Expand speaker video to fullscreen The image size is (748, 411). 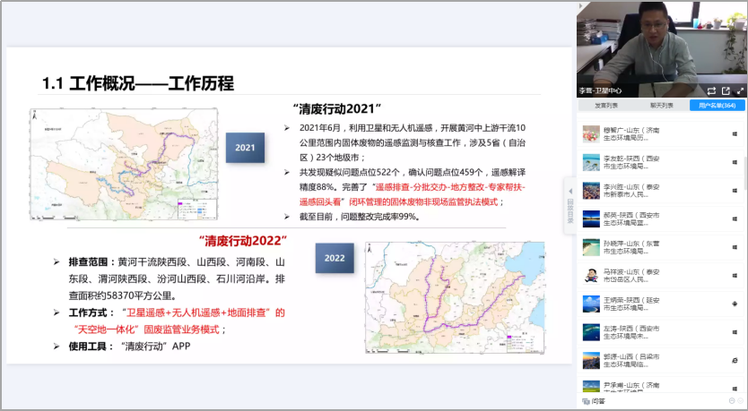740,90
